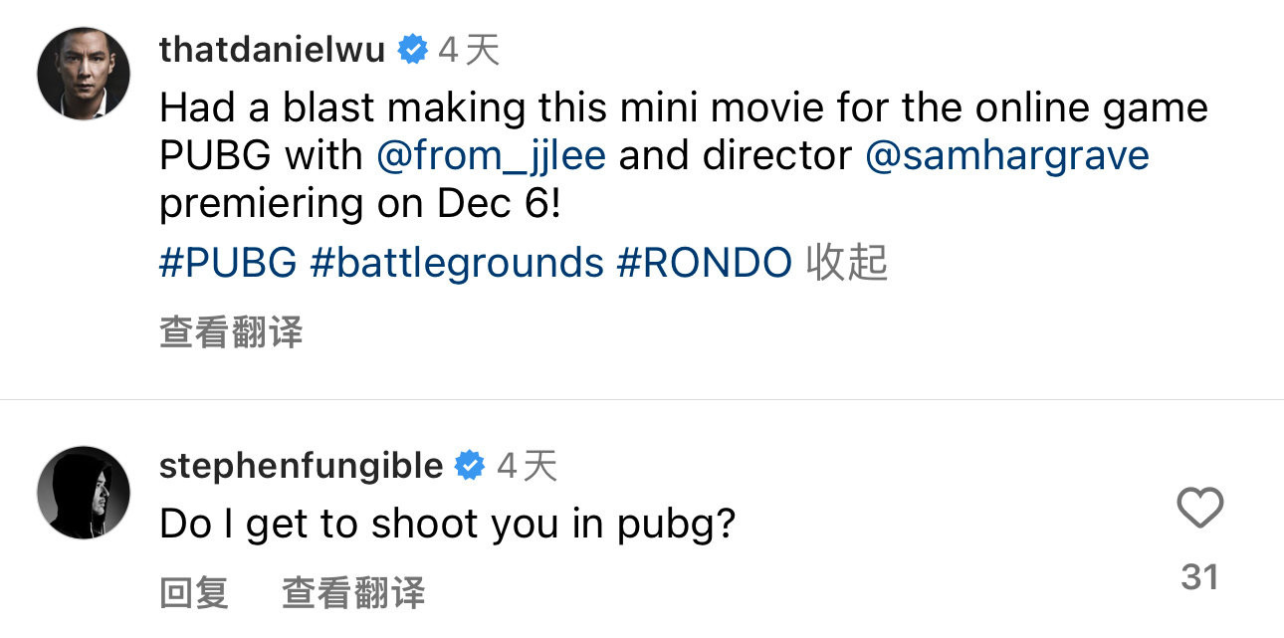Image resolution: width=1284 pixels, height=638 pixels.
Task: Click the verified badge beside thatdanielwu
Action: click(x=413, y=49)
